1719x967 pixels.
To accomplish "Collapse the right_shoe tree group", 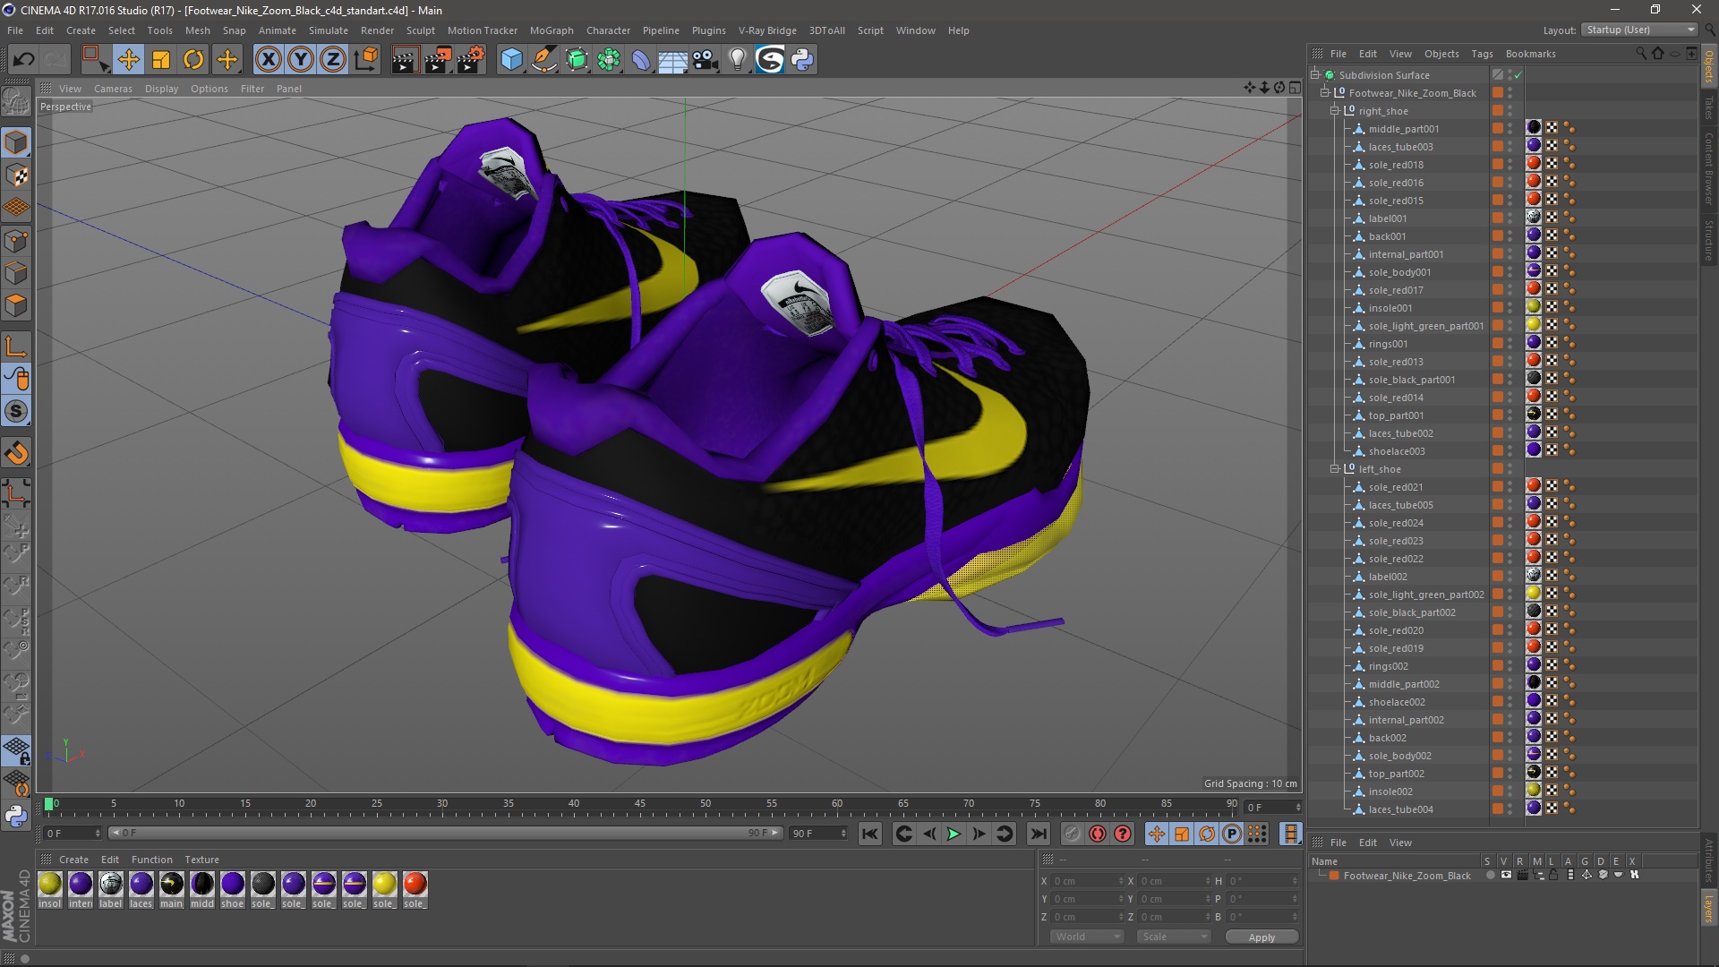I will point(1335,111).
